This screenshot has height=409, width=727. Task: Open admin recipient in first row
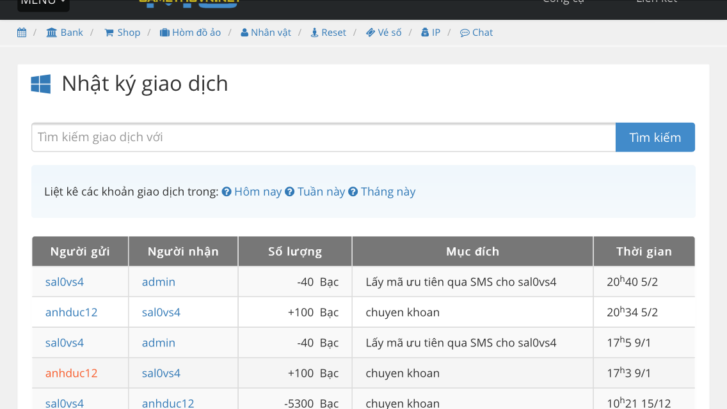click(159, 282)
